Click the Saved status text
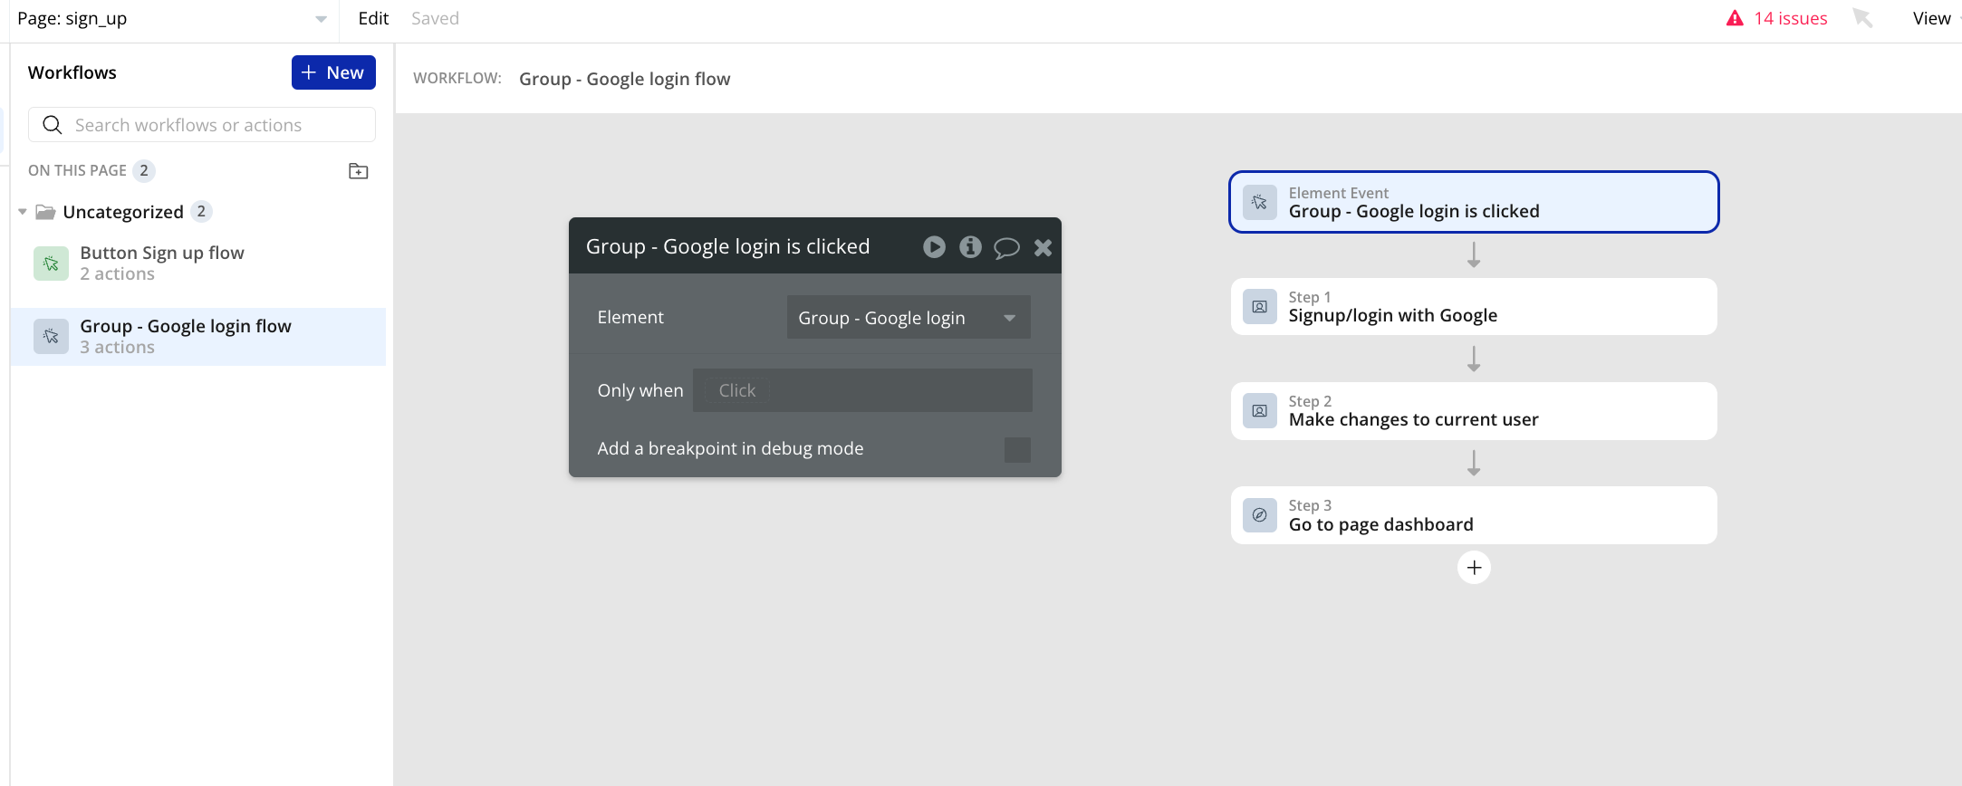Image resolution: width=1962 pixels, height=786 pixels. click(x=435, y=18)
